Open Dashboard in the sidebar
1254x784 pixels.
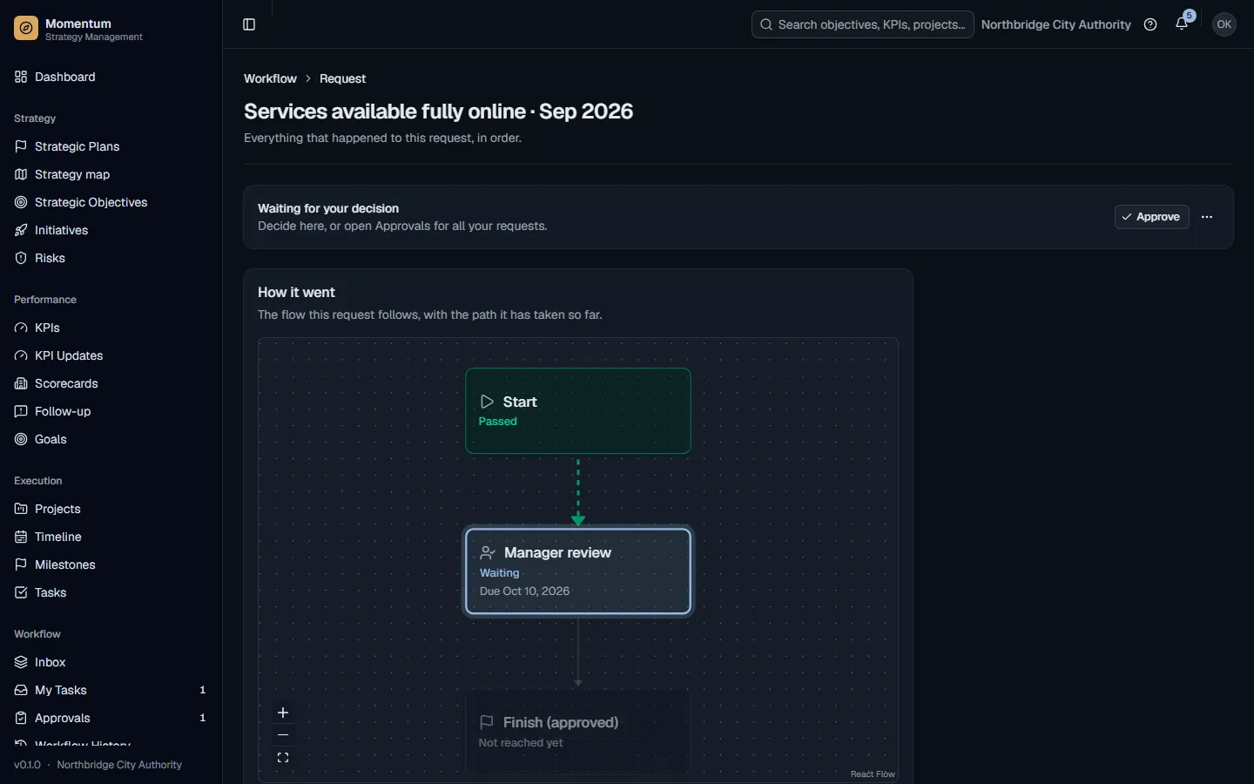pos(111,77)
